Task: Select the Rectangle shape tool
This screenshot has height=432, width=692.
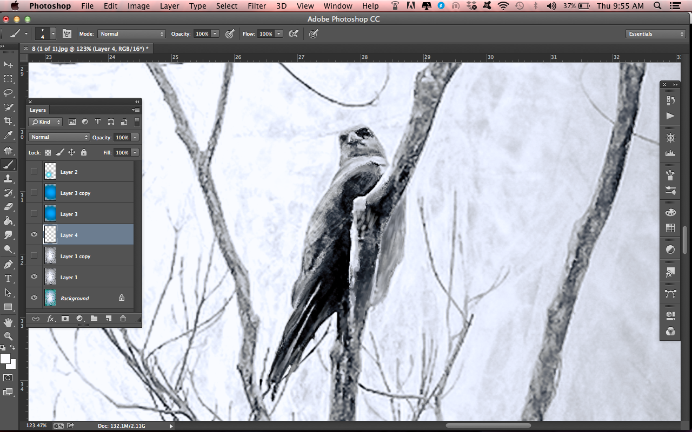Action: coord(8,307)
